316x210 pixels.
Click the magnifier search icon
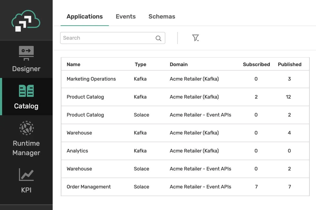coord(158,38)
